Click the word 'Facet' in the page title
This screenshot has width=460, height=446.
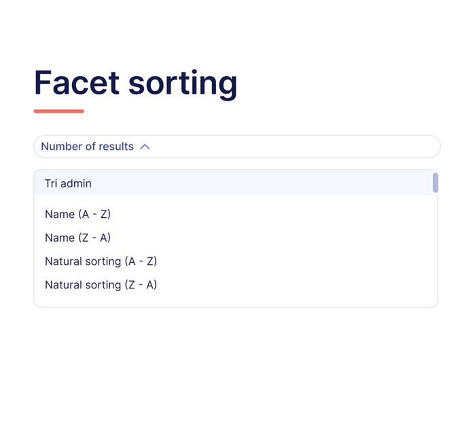tap(77, 83)
